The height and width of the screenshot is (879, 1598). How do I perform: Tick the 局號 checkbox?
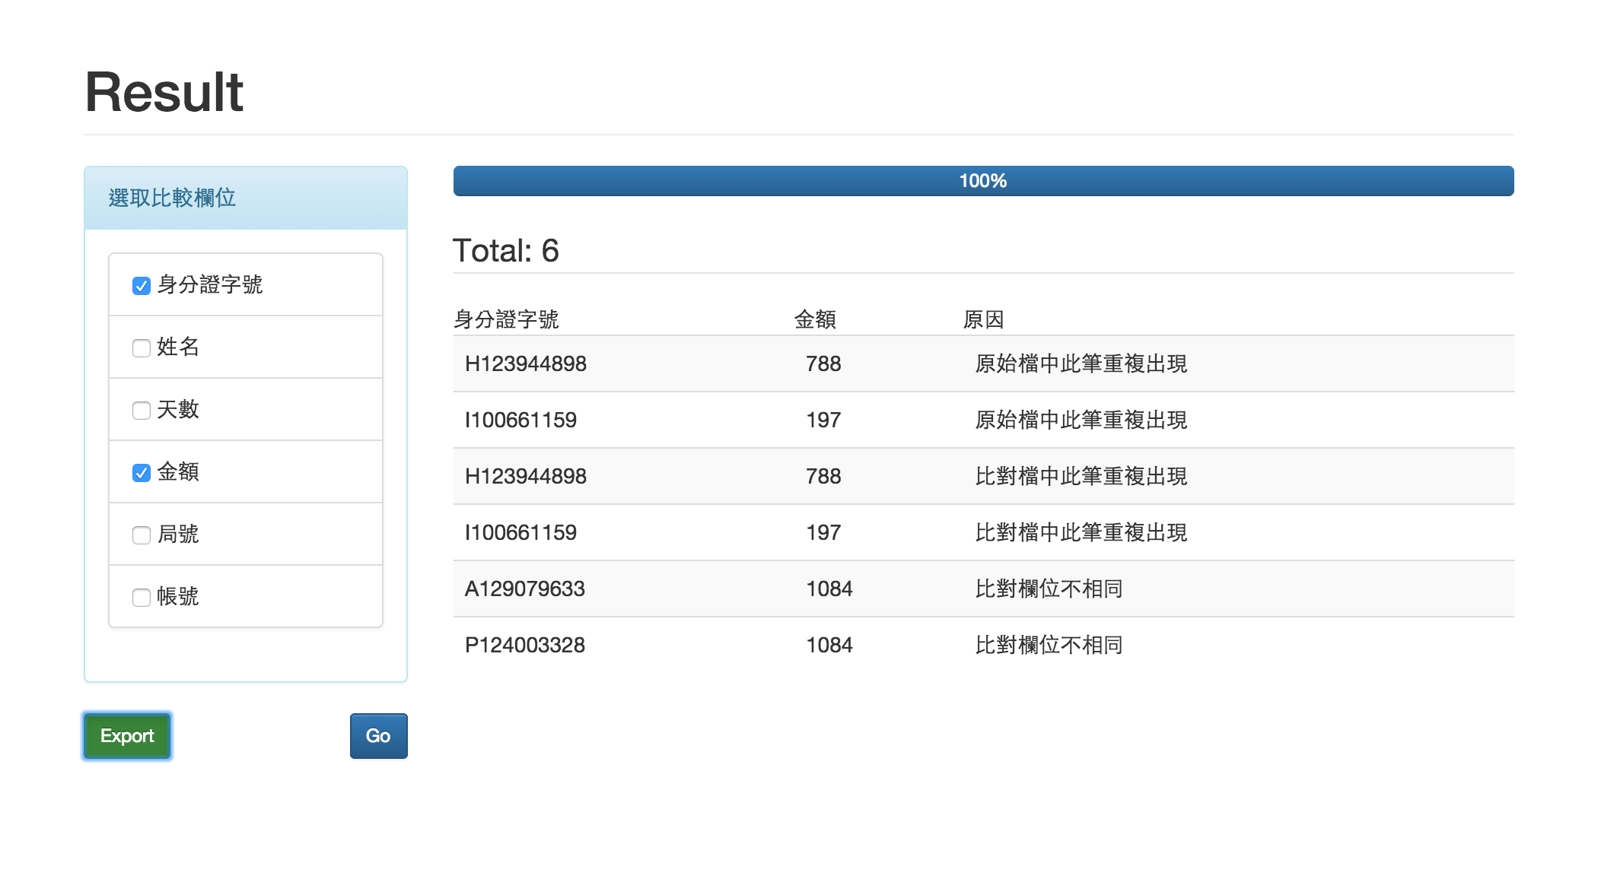point(142,535)
